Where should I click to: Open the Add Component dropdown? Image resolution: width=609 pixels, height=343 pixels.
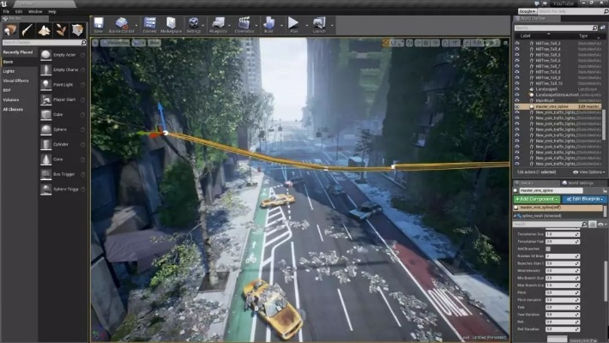pos(535,199)
